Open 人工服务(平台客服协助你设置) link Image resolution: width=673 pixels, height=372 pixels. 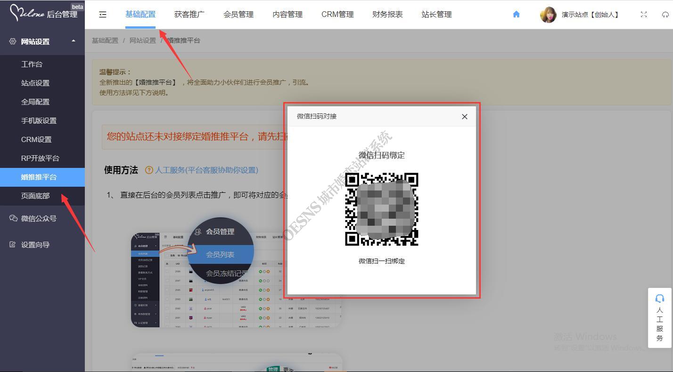(x=206, y=170)
